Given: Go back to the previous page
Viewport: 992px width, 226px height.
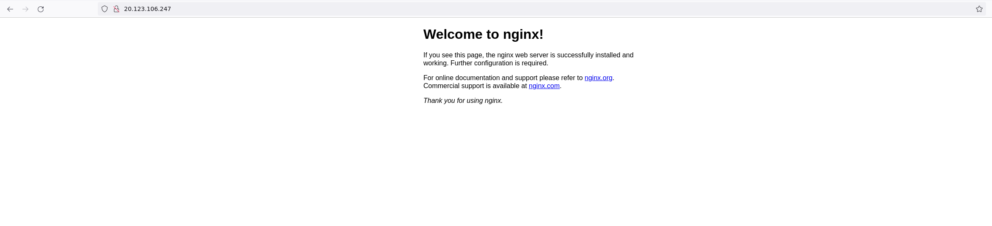Looking at the screenshot, I should (x=10, y=9).
